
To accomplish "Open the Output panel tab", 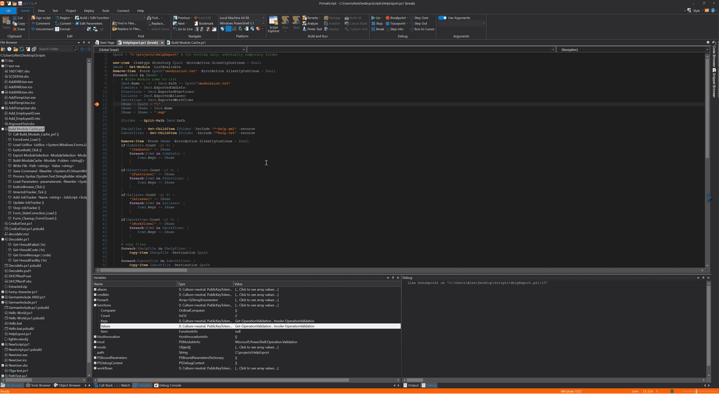I will click(412, 386).
